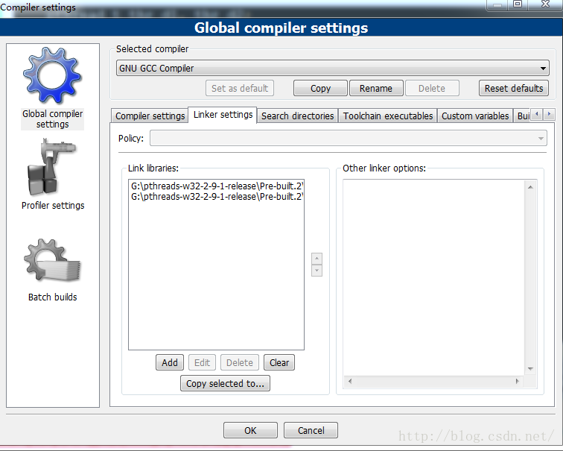Image resolution: width=563 pixels, height=451 pixels.
Task: Click inside Other linker options text box
Action: pos(433,277)
